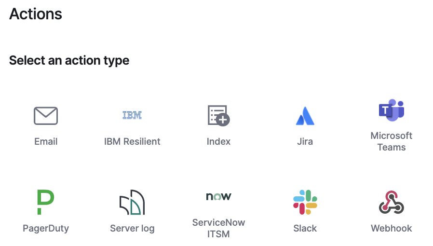Viewport: 433px width, 246px height.
Task: Select the 'Server log' text label
Action: click(x=132, y=228)
